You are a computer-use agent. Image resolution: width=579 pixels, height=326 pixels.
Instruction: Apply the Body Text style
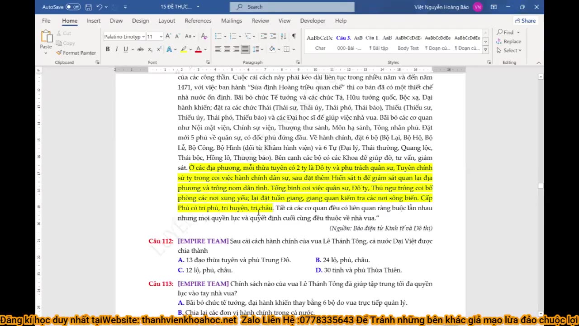(408, 43)
